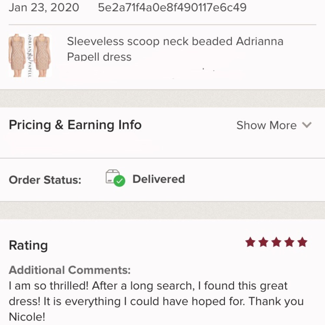Open the Adrianna Papell dress listing title
Image resolution: width=325 pixels, height=325 pixels.
pos(175,49)
